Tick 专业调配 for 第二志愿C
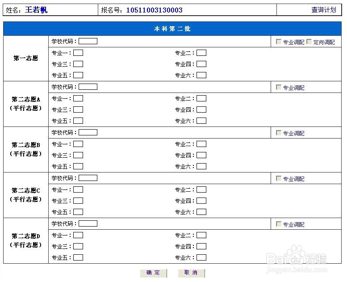Screen dimensions: 347x282 click(279, 178)
